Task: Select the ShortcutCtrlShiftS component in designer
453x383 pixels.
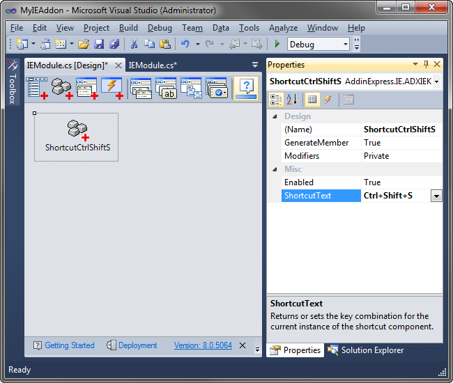Action: 76,137
